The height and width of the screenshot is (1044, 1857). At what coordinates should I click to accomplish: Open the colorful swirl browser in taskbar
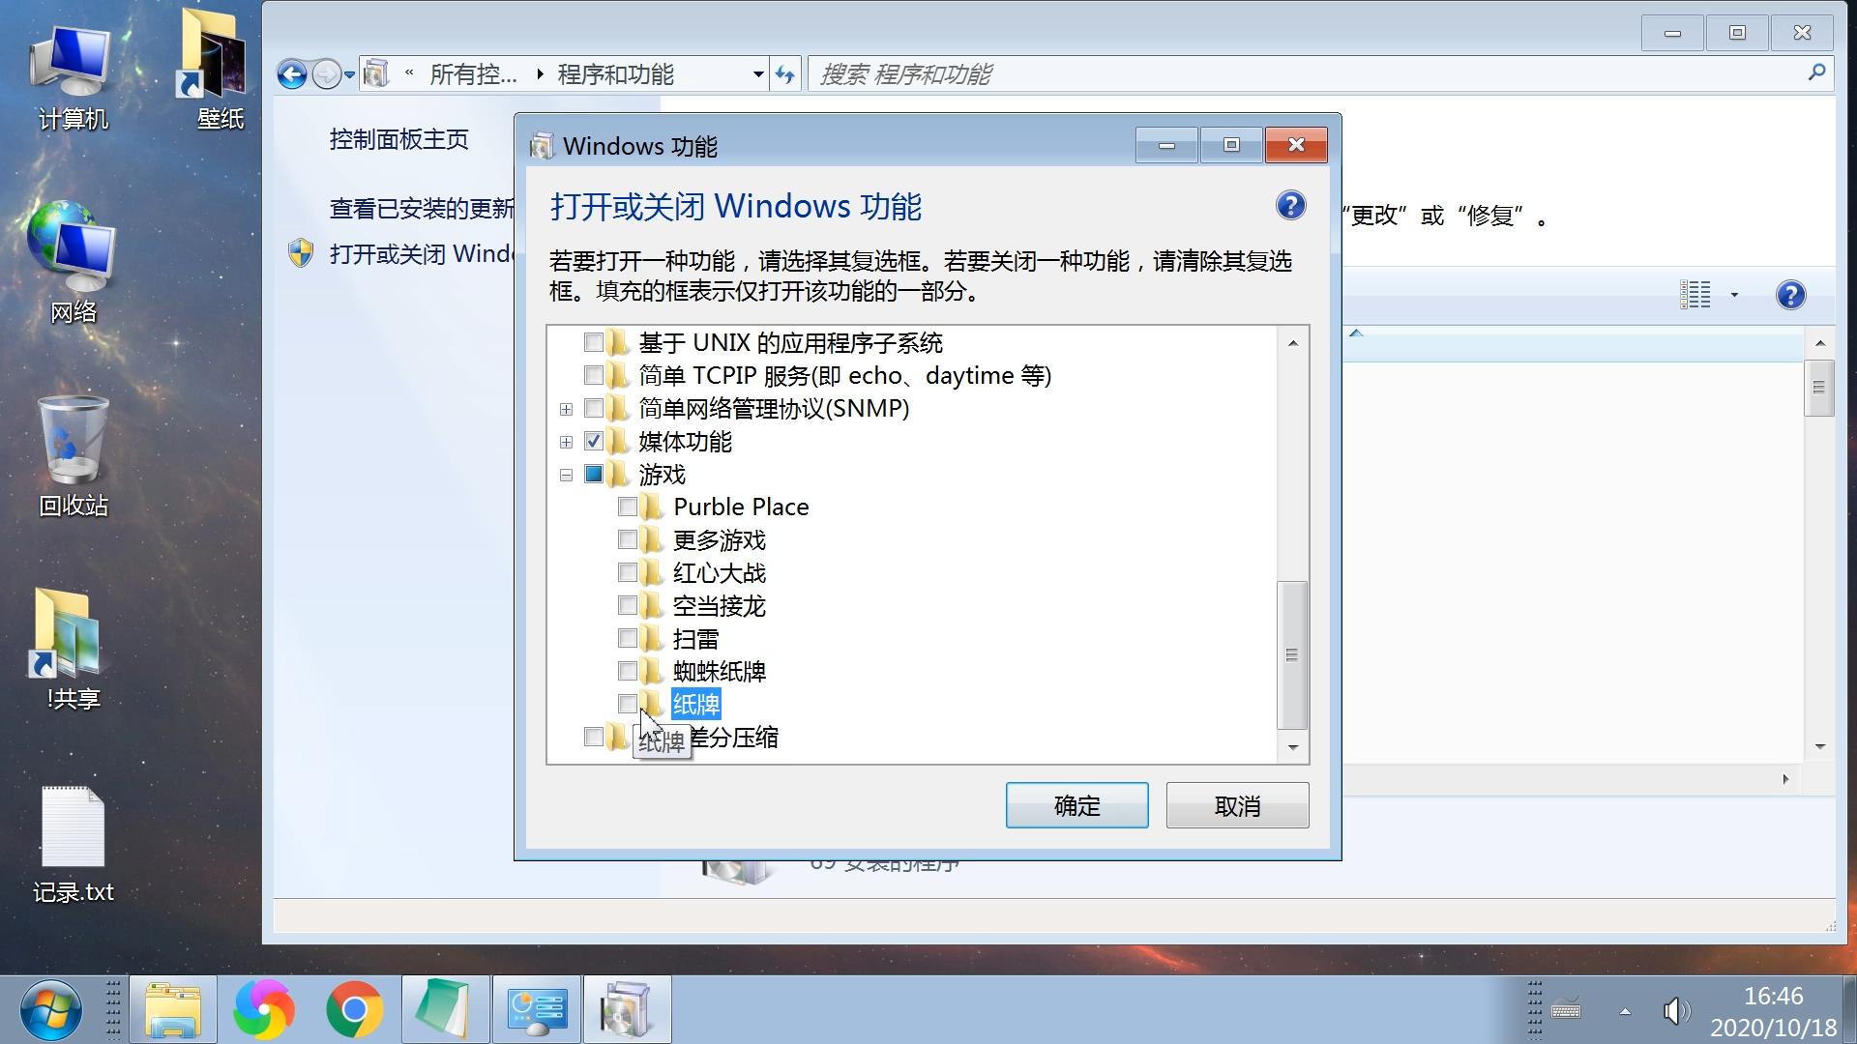click(263, 1010)
